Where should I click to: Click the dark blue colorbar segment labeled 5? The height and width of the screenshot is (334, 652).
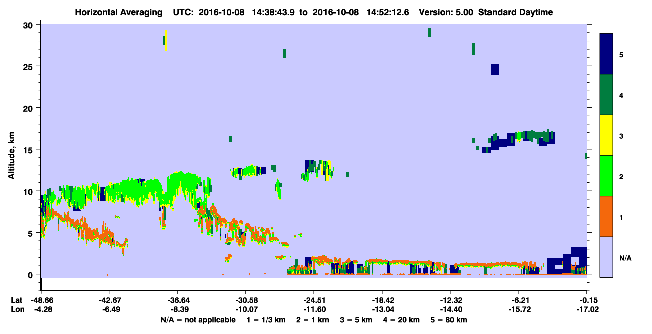tap(606, 54)
